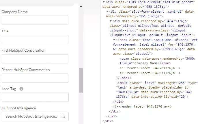Collapse the slds-form-element div node
The image size is (198, 124).
coord(104,2)
